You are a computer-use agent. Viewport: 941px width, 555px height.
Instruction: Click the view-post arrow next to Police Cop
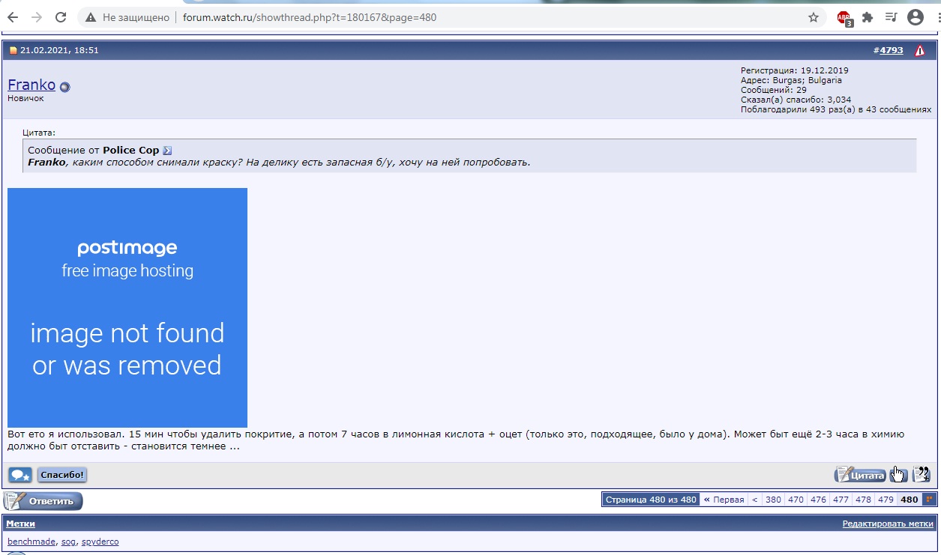tap(167, 151)
